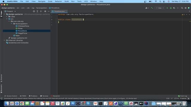
Task: Run with coverage from the toolbar
Action: point(174,8)
